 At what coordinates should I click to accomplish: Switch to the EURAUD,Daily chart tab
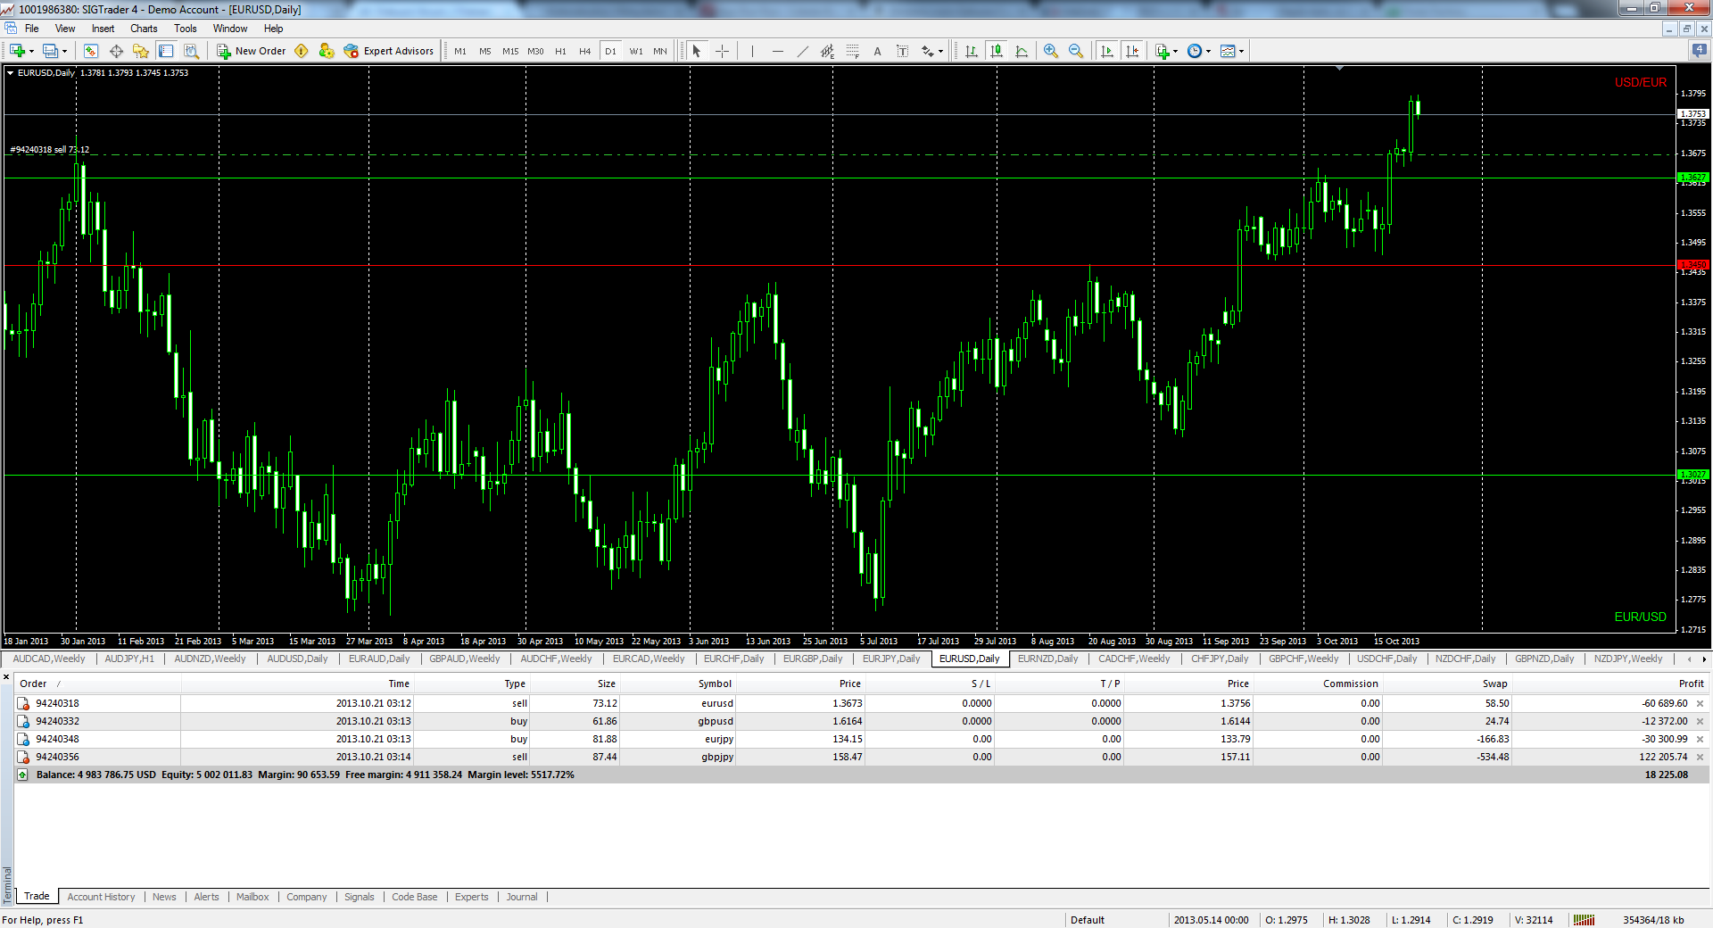pyautogui.click(x=379, y=659)
